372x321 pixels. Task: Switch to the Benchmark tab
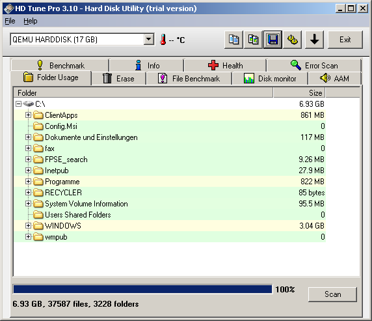(60, 65)
